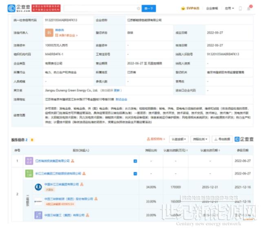Click the 2035-12-31 date in 34.00% row
Screen dimensions: 261x228
tap(210, 187)
